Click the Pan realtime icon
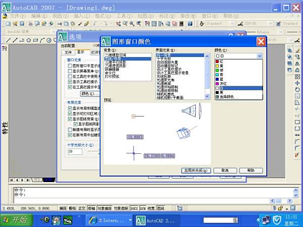Image resolution: width=303 pixels, height=227 pixels. click(118, 24)
